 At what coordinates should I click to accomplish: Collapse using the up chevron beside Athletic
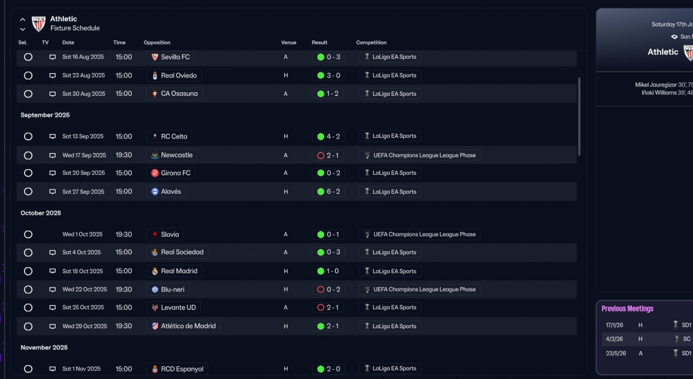[23, 19]
